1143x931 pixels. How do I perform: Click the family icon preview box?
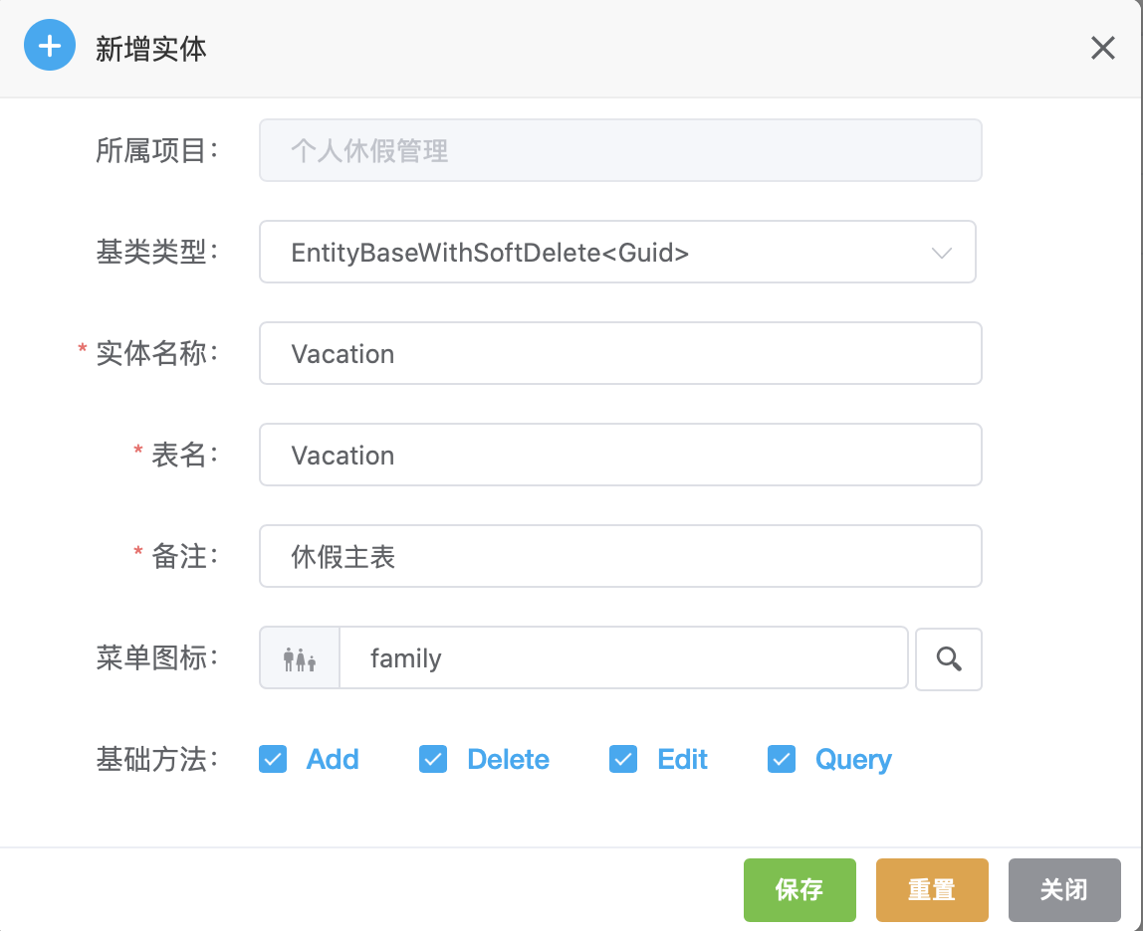(300, 658)
